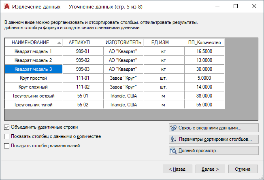The width and height of the screenshot is (264, 180).
Task: Select the Круг простой row name cell
Action: [34, 78]
